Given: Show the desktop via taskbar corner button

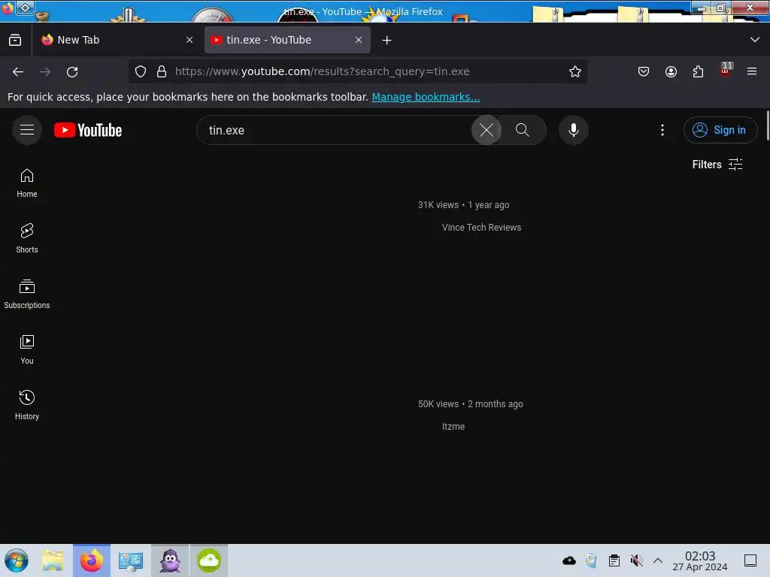Looking at the screenshot, I should click(x=750, y=560).
